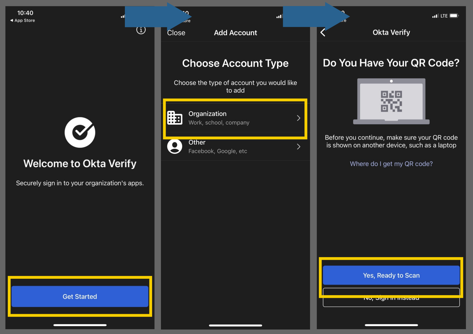Tap 'Add Account' title text

[x=235, y=33]
